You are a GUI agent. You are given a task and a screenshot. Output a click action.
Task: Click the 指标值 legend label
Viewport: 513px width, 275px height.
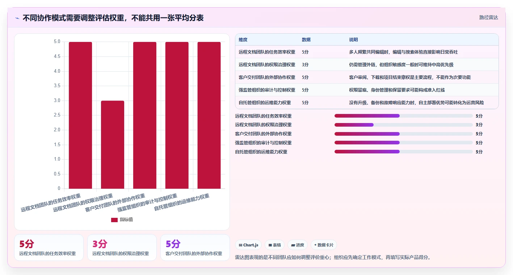(126, 220)
